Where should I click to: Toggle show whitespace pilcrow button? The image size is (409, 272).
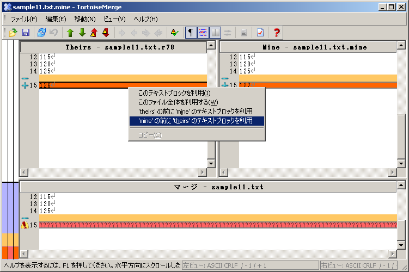pyautogui.click(x=191, y=33)
